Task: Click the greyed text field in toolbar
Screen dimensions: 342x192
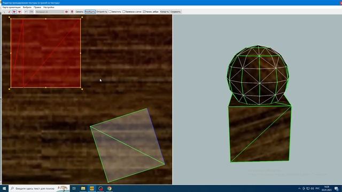Action: (50, 12)
